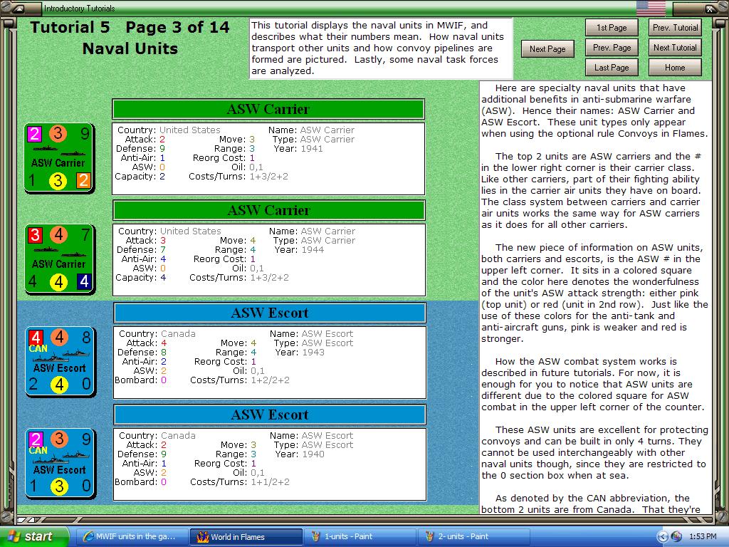This screenshot has height=547, width=729.
Task: Open the Windows start menu
Action: pos(34,536)
